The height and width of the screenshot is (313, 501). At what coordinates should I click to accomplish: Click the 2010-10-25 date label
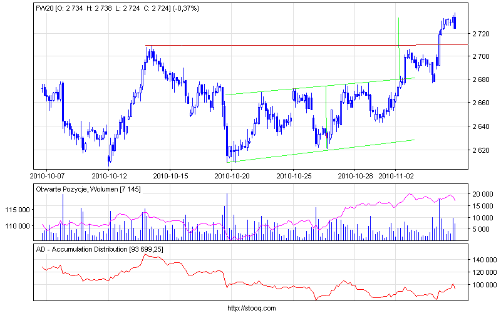(294, 176)
